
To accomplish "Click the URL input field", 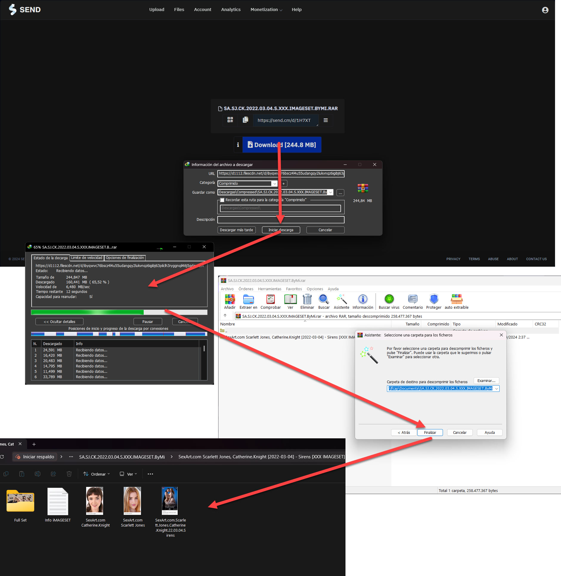I will pos(281,173).
